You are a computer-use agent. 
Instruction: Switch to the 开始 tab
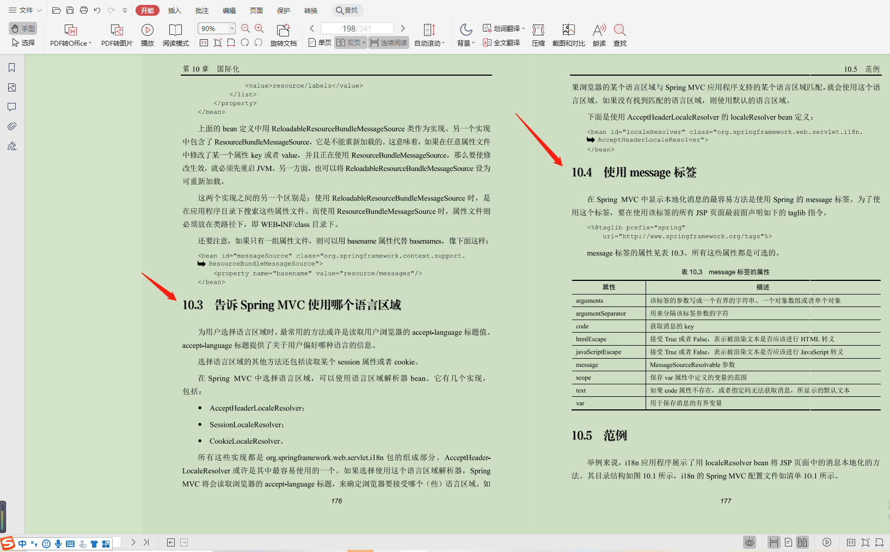coord(147,10)
